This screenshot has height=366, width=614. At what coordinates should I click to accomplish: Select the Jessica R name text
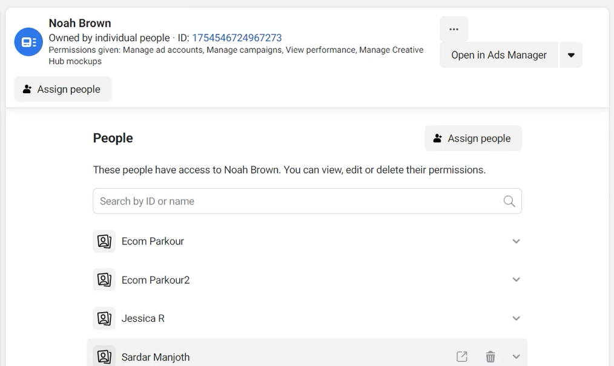pyautogui.click(x=143, y=318)
